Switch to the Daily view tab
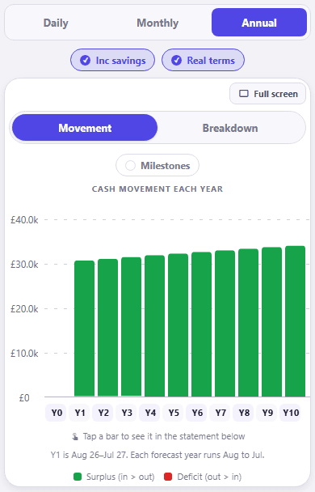This screenshot has width=315, height=492. point(56,23)
